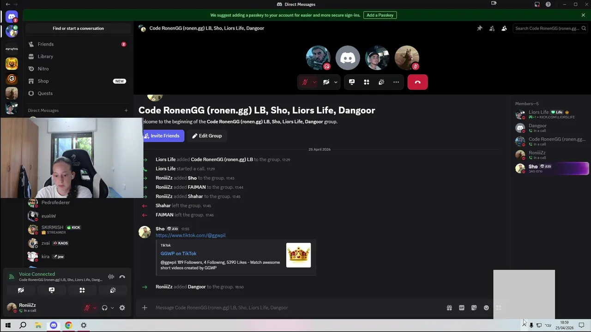
Task: Open Help question mark in title bar
Action: click(548, 4)
